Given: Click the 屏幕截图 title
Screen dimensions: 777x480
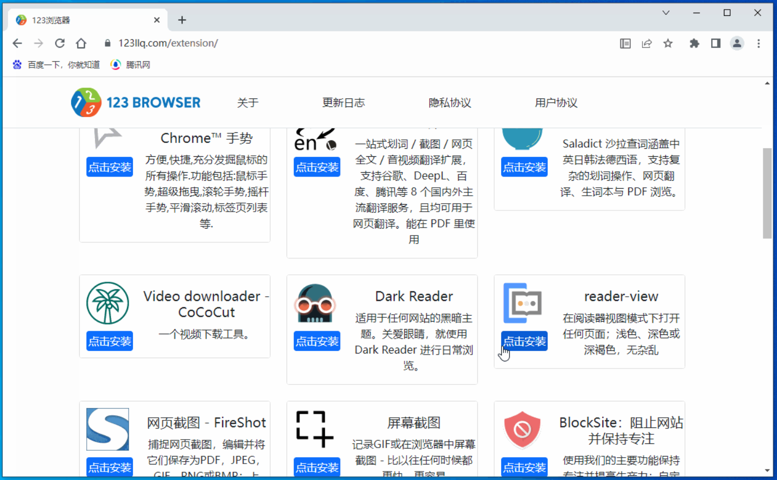Looking at the screenshot, I should (414, 423).
